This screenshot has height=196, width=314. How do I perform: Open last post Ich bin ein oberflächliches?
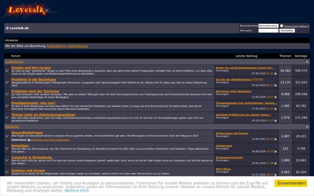(239, 80)
